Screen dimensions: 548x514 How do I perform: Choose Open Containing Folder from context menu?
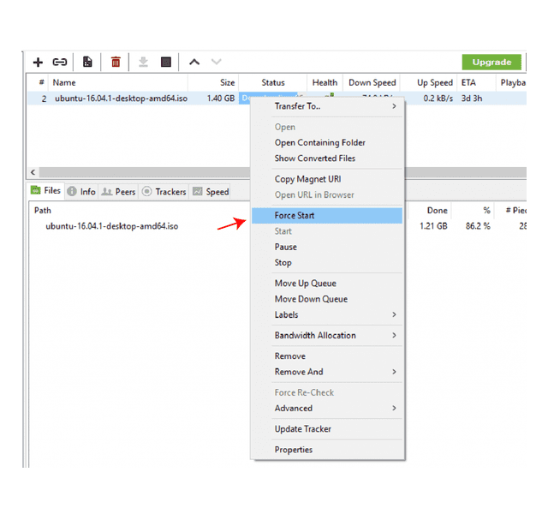pyautogui.click(x=327, y=143)
